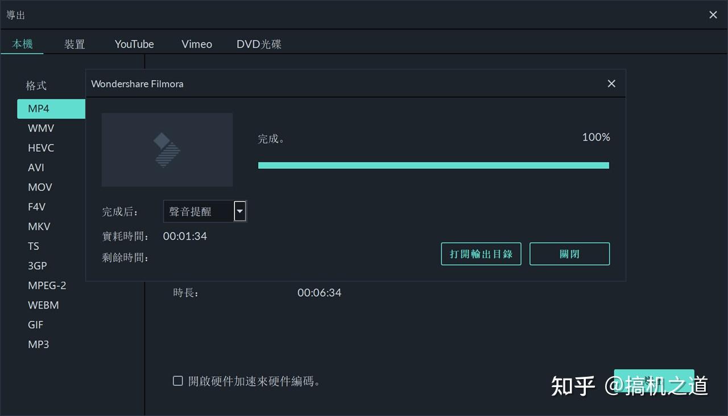The image size is (728, 416).
Task: Enable 開啟硬件加速來硬件編碼 checkbox
Action: pos(178,381)
